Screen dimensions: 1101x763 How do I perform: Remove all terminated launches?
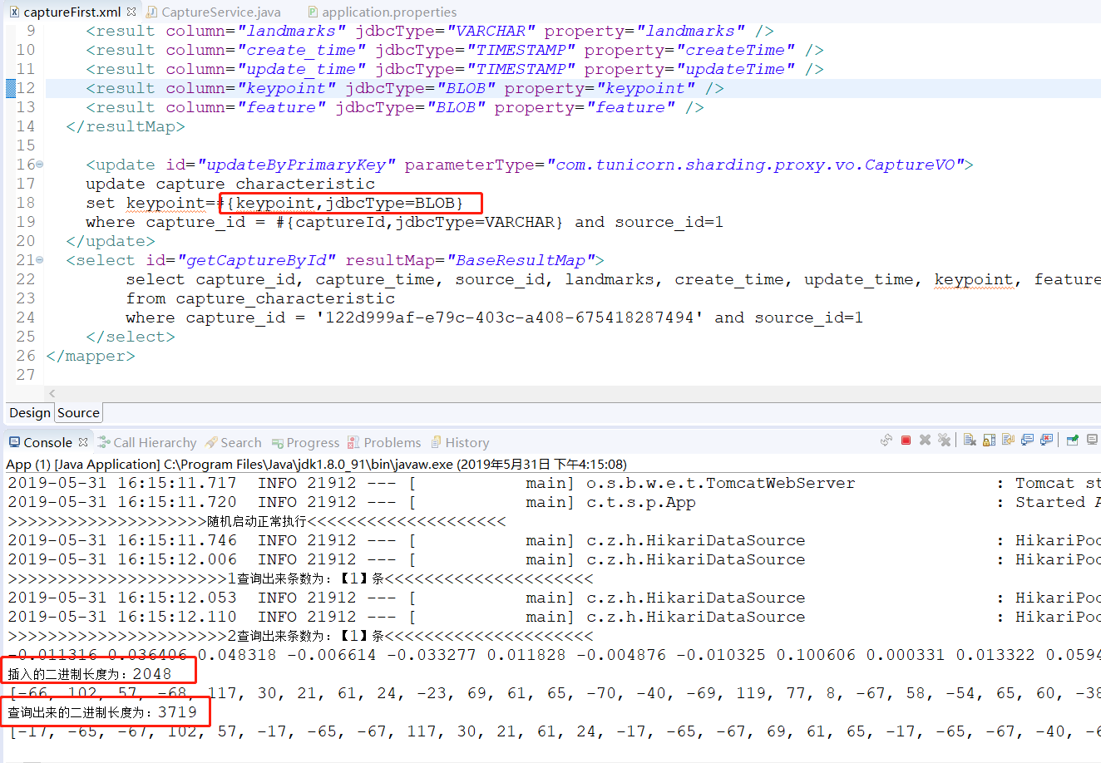(x=945, y=441)
